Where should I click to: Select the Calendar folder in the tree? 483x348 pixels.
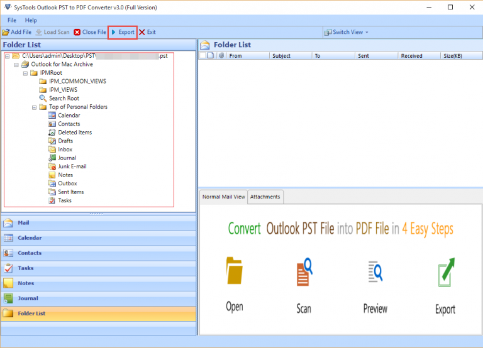[x=69, y=116]
